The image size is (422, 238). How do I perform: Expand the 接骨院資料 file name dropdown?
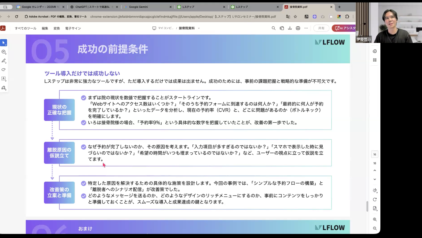point(199,28)
